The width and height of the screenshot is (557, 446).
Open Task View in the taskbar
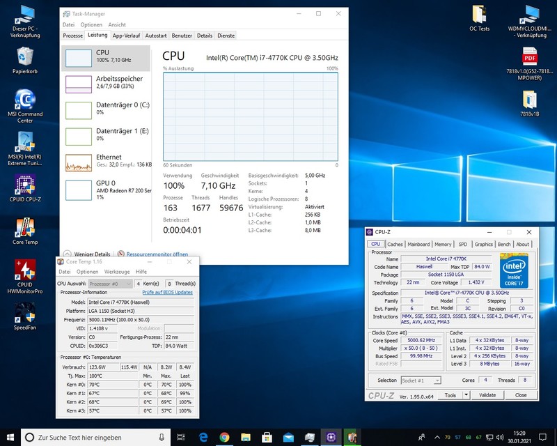[181, 437]
